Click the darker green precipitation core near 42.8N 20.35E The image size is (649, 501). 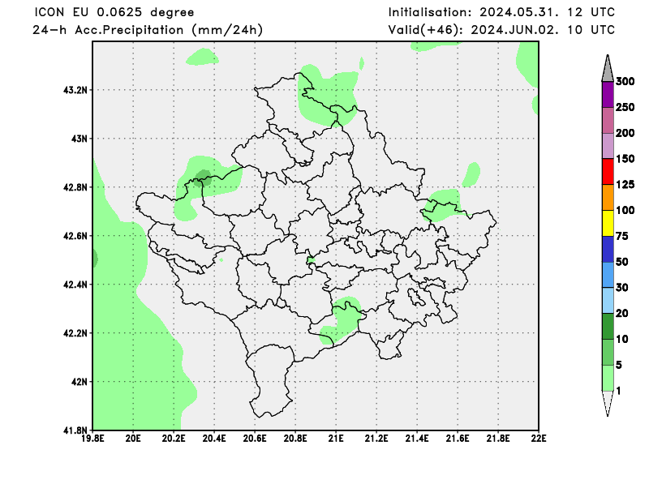pos(204,177)
